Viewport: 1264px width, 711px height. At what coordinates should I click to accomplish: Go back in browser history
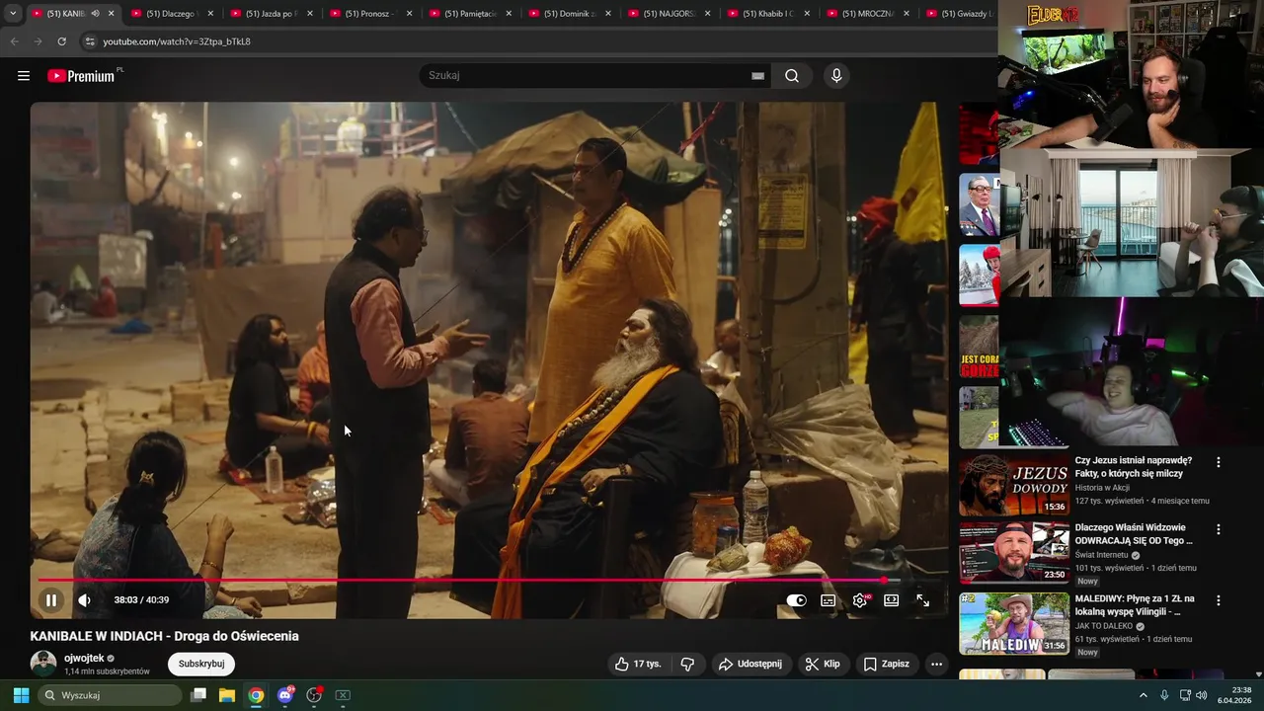pyautogui.click(x=14, y=41)
